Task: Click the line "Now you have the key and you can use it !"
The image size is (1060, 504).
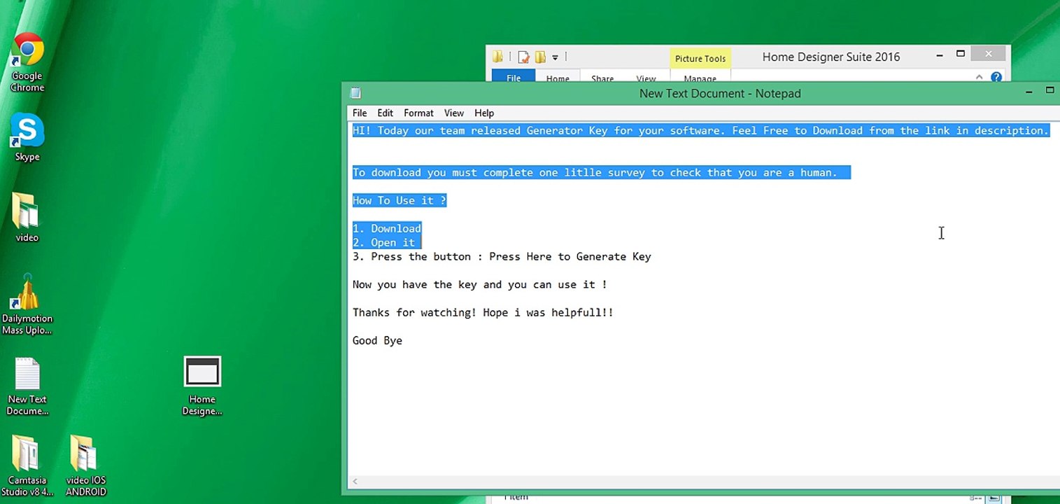Action: pyautogui.click(x=479, y=284)
